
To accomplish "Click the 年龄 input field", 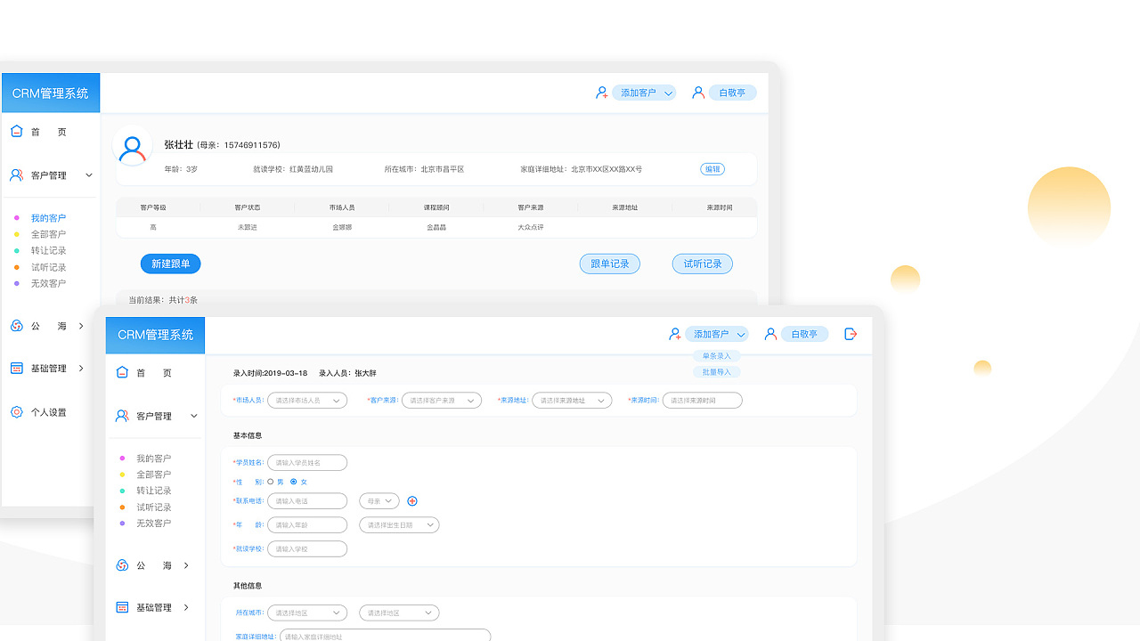I will point(307,525).
